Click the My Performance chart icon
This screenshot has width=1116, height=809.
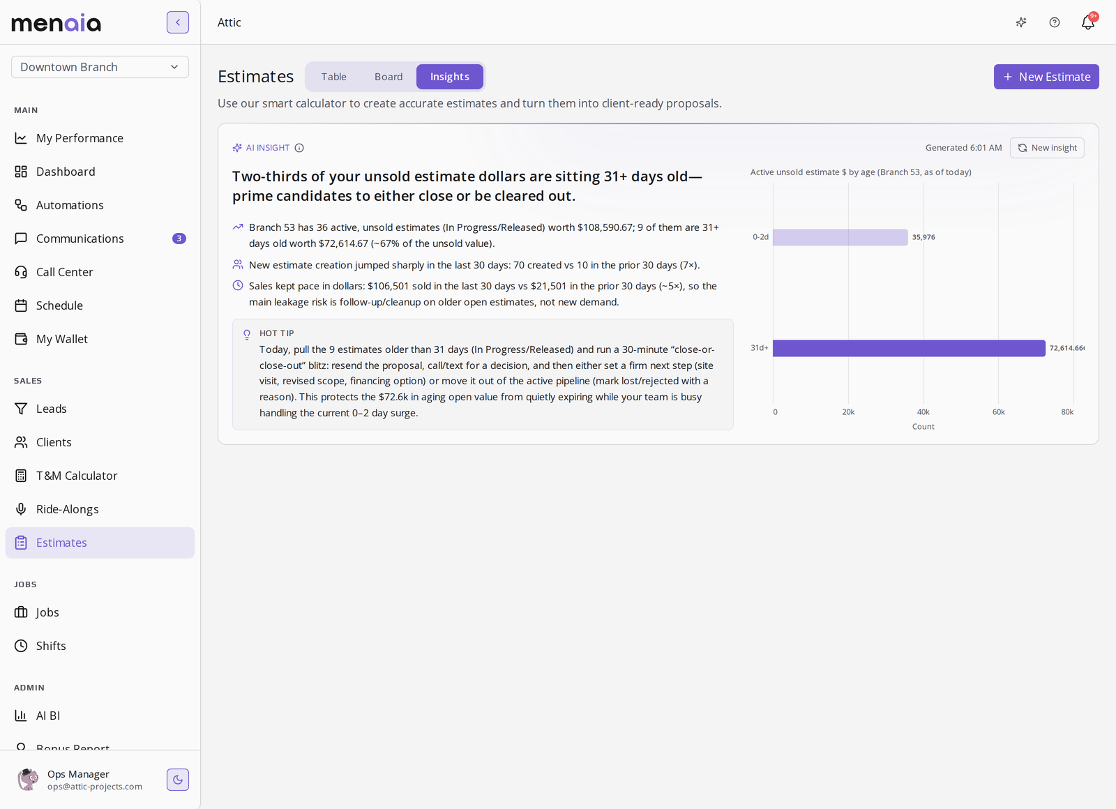[x=21, y=138]
